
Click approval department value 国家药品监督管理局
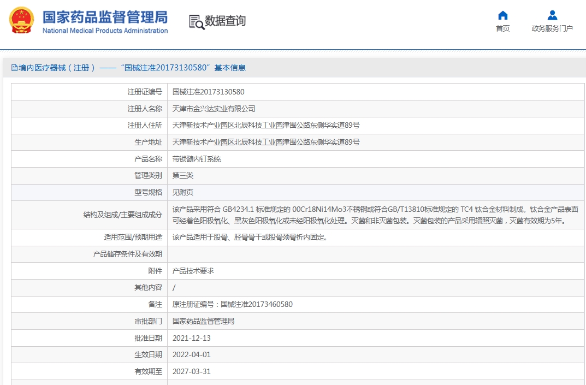click(203, 321)
